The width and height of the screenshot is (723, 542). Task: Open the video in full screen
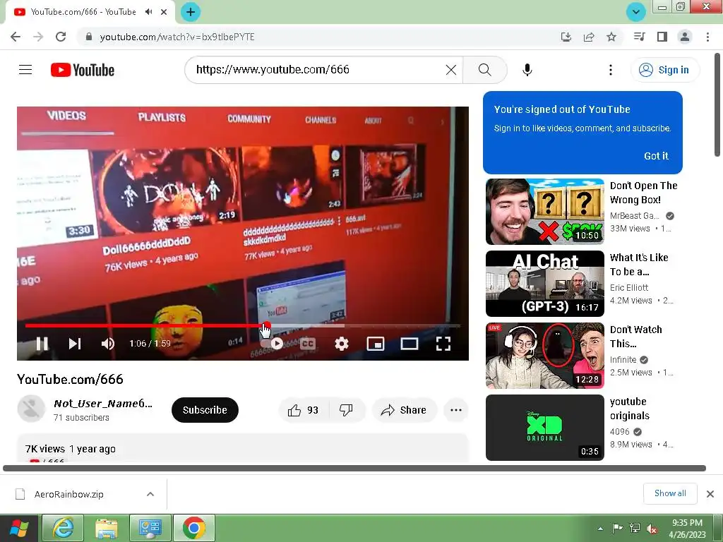443,344
